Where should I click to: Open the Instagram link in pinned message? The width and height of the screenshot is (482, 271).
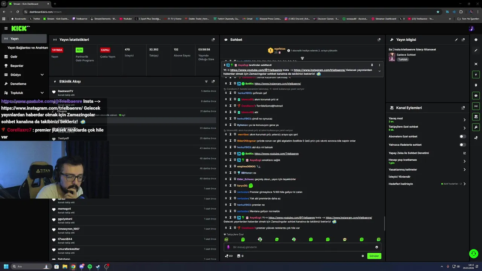click(x=319, y=70)
